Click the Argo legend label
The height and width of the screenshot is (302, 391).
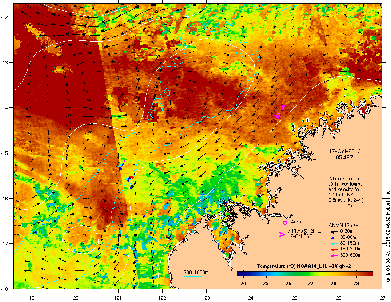click(x=296, y=222)
